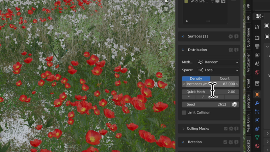The height and width of the screenshot is (152, 270).
Task: Decrease Instances/m² with left arrow
Action: tap(184, 84)
